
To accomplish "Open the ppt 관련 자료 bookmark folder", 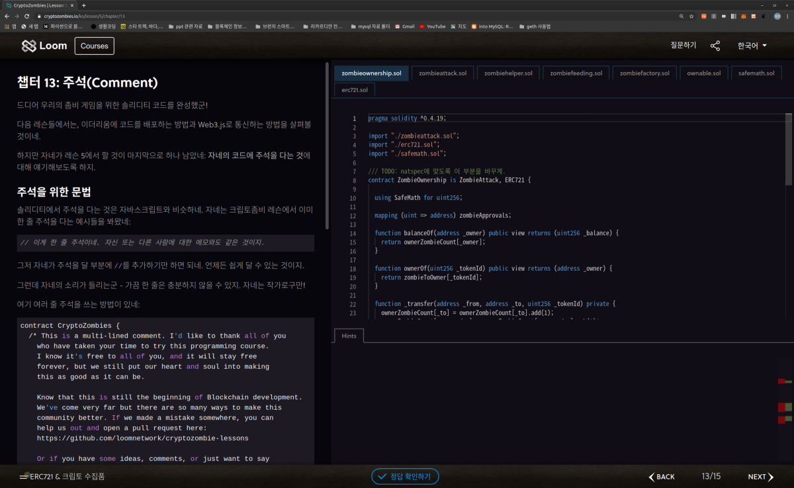I will 184,26.
